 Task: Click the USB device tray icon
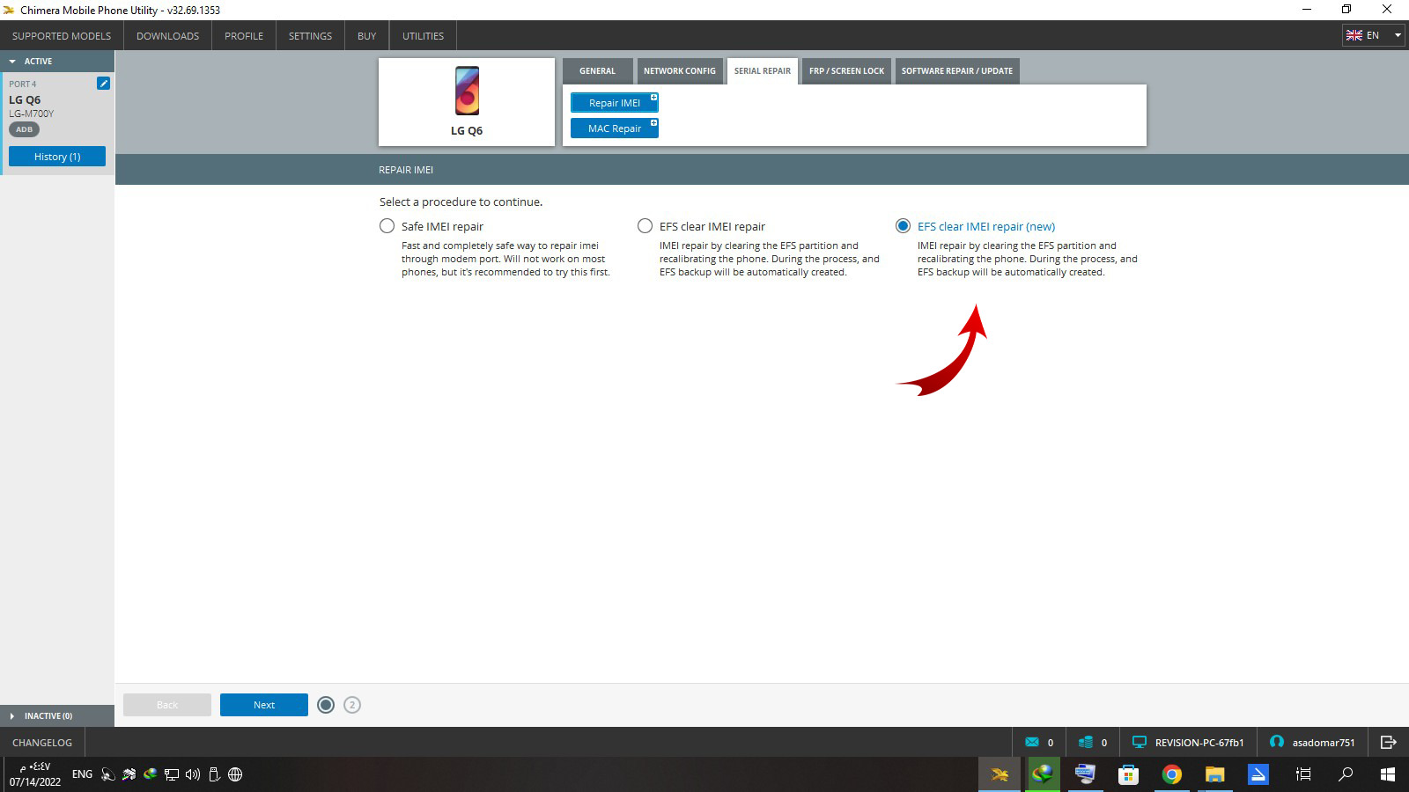[x=214, y=774]
